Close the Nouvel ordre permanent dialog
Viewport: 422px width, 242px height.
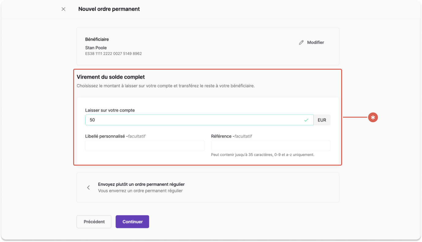(63, 9)
